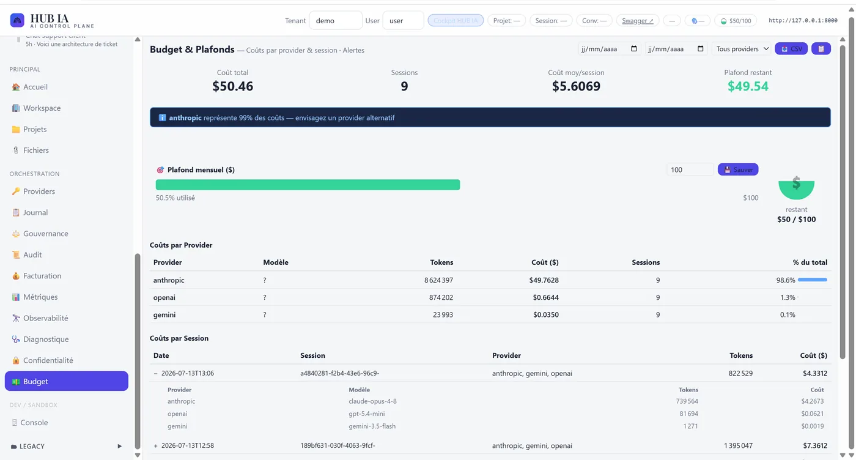Export costs with the CSV button
856x460 pixels.
pos(791,49)
